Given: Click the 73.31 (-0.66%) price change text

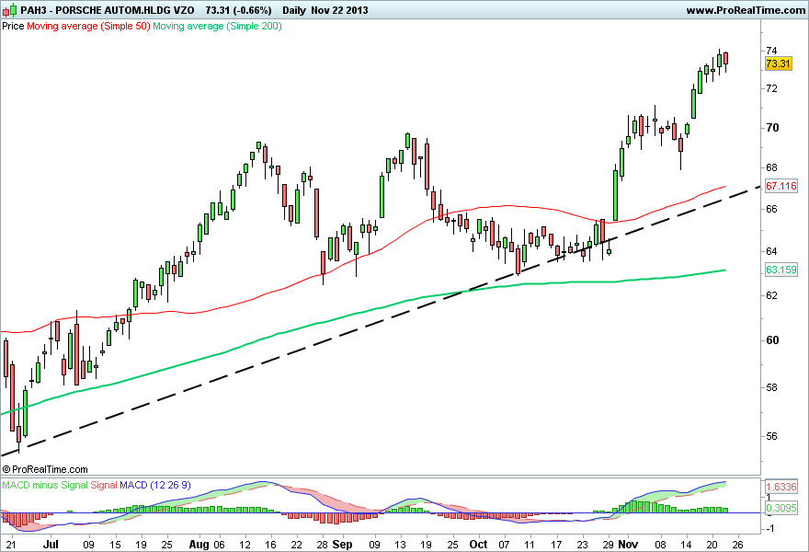Looking at the screenshot, I should 238,10.
